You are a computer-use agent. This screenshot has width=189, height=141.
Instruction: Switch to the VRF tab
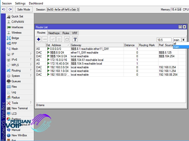tap(75, 33)
